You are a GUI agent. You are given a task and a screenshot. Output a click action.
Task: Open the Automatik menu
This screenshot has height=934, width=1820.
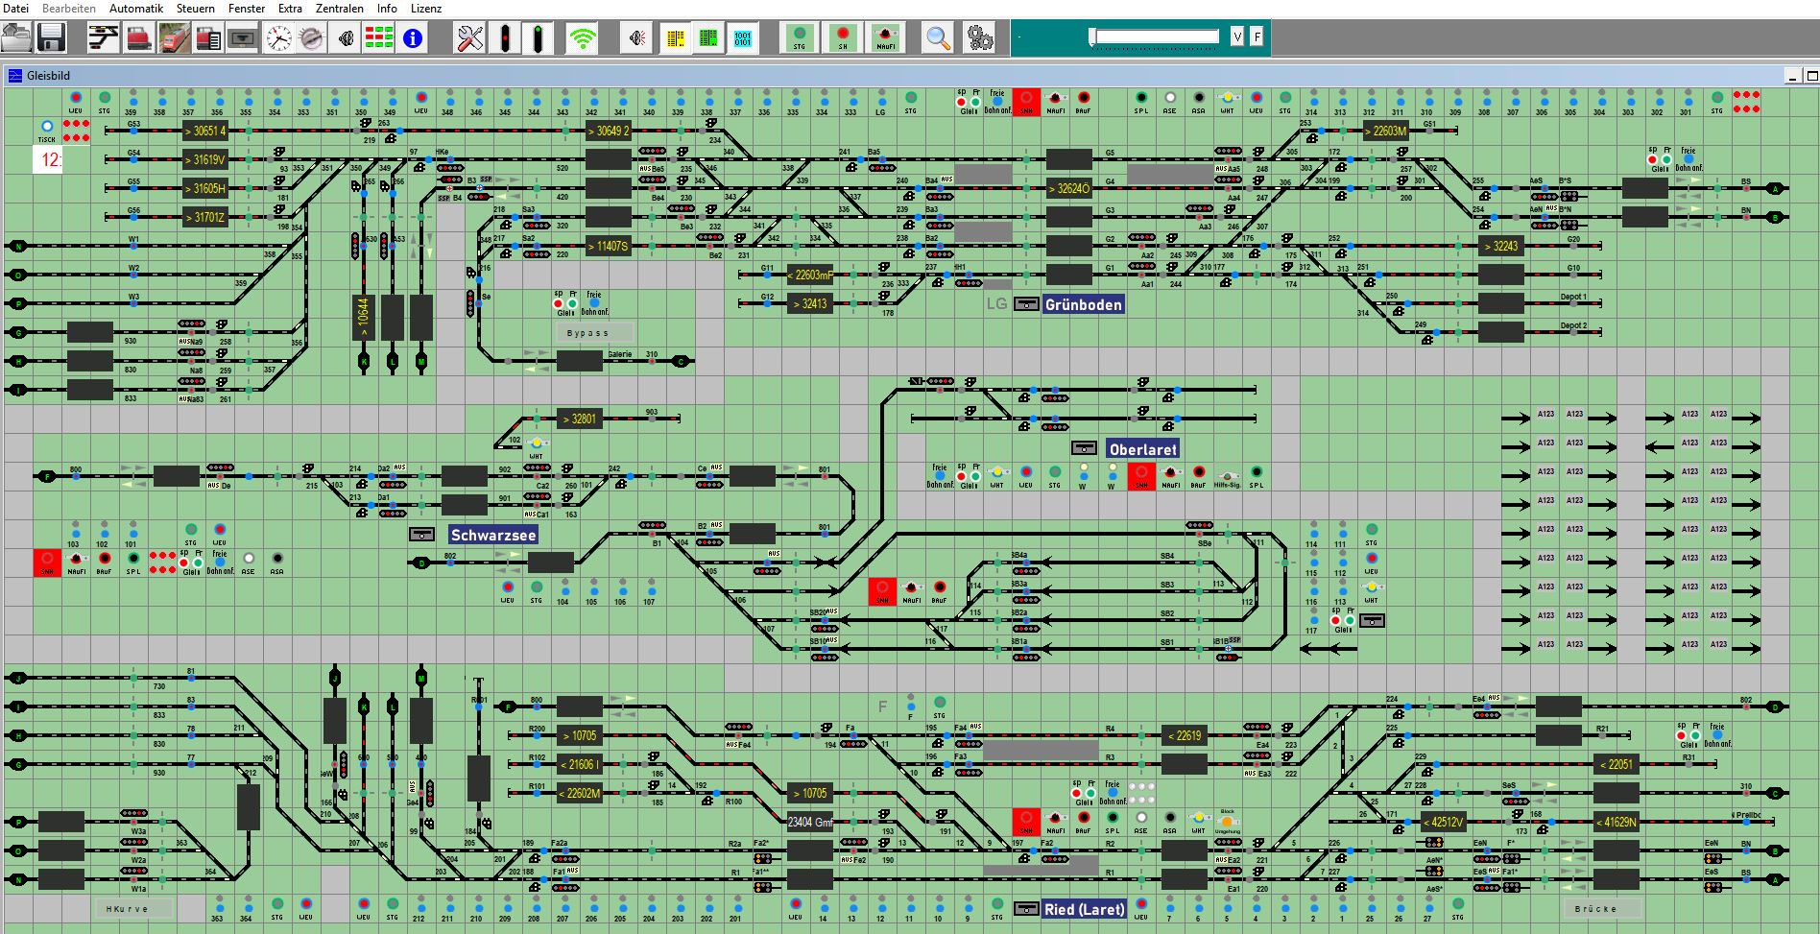coord(136,8)
